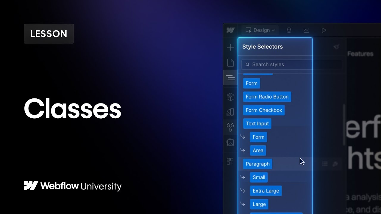The height and width of the screenshot is (214, 381).
Task: Click the Webflow University logo
Action: point(73,186)
